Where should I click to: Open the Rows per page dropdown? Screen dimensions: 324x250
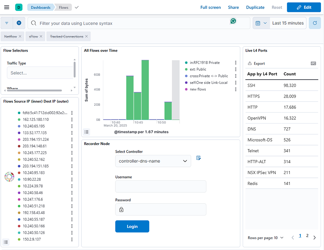(266, 238)
